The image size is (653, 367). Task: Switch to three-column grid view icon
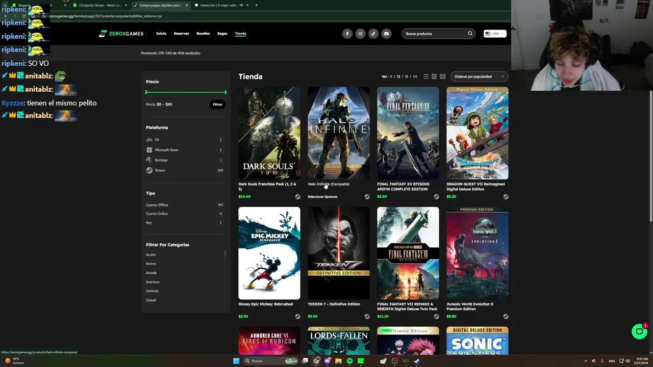click(434, 76)
